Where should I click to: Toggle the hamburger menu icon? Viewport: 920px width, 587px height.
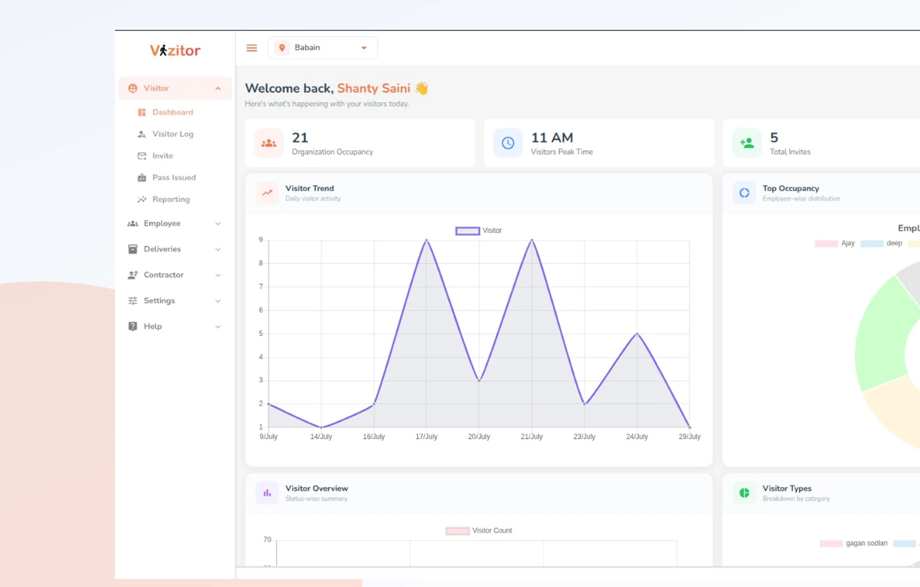[x=252, y=48]
